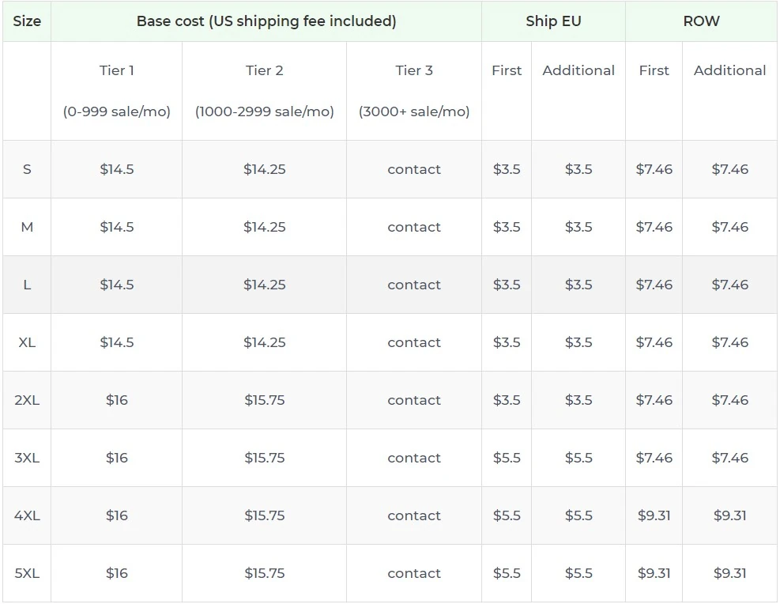The height and width of the screenshot is (604, 780).
Task: Click the Tier 3 (3000+ sale/mo) header
Action: pyautogui.click(x=414, y=91)
